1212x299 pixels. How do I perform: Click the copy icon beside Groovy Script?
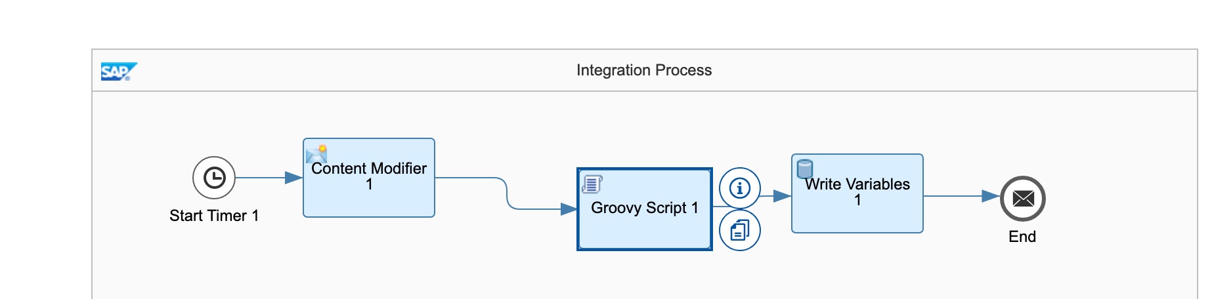click(740, 230)
